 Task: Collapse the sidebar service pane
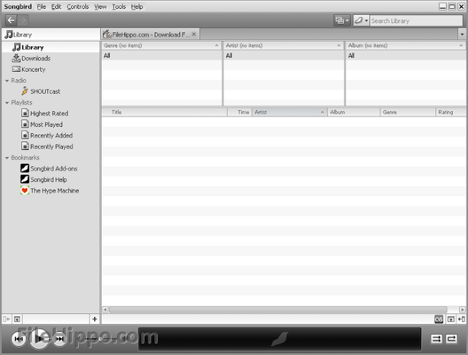tap(7, 319)
